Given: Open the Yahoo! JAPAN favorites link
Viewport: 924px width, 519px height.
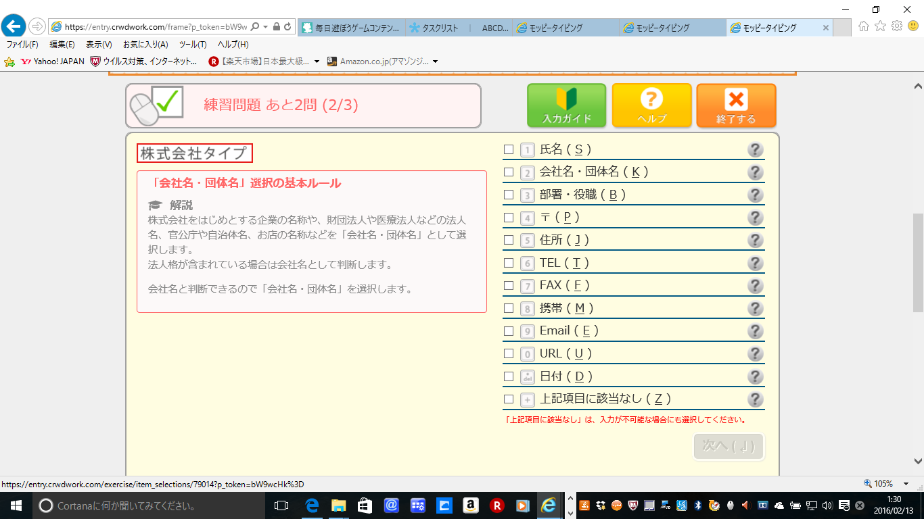Looking at the screenshot, I should click(x=53, y=61).
